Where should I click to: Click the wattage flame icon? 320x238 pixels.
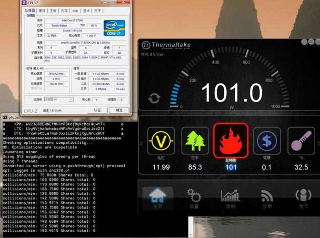point(230,141)
